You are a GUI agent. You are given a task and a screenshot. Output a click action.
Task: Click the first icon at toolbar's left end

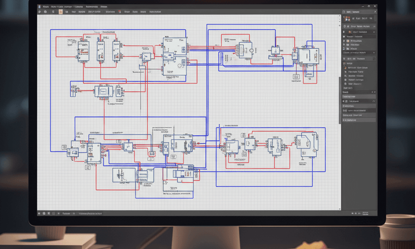click(39, 12)
